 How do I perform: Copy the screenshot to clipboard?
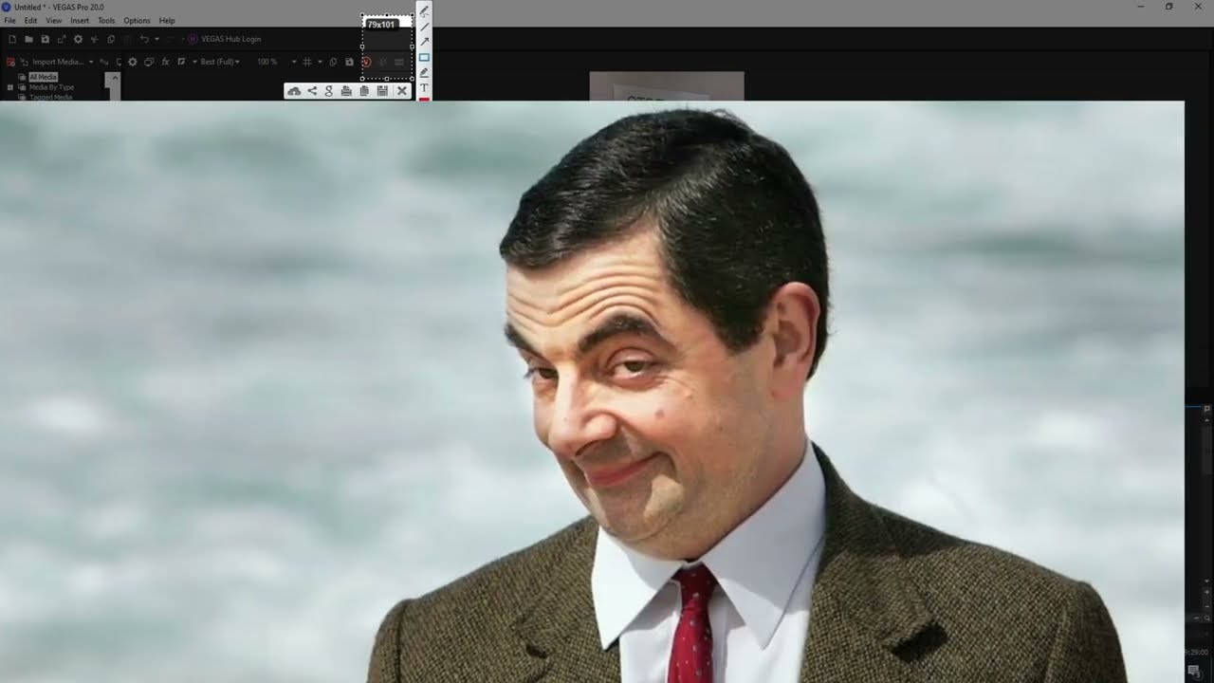(364, 91)
